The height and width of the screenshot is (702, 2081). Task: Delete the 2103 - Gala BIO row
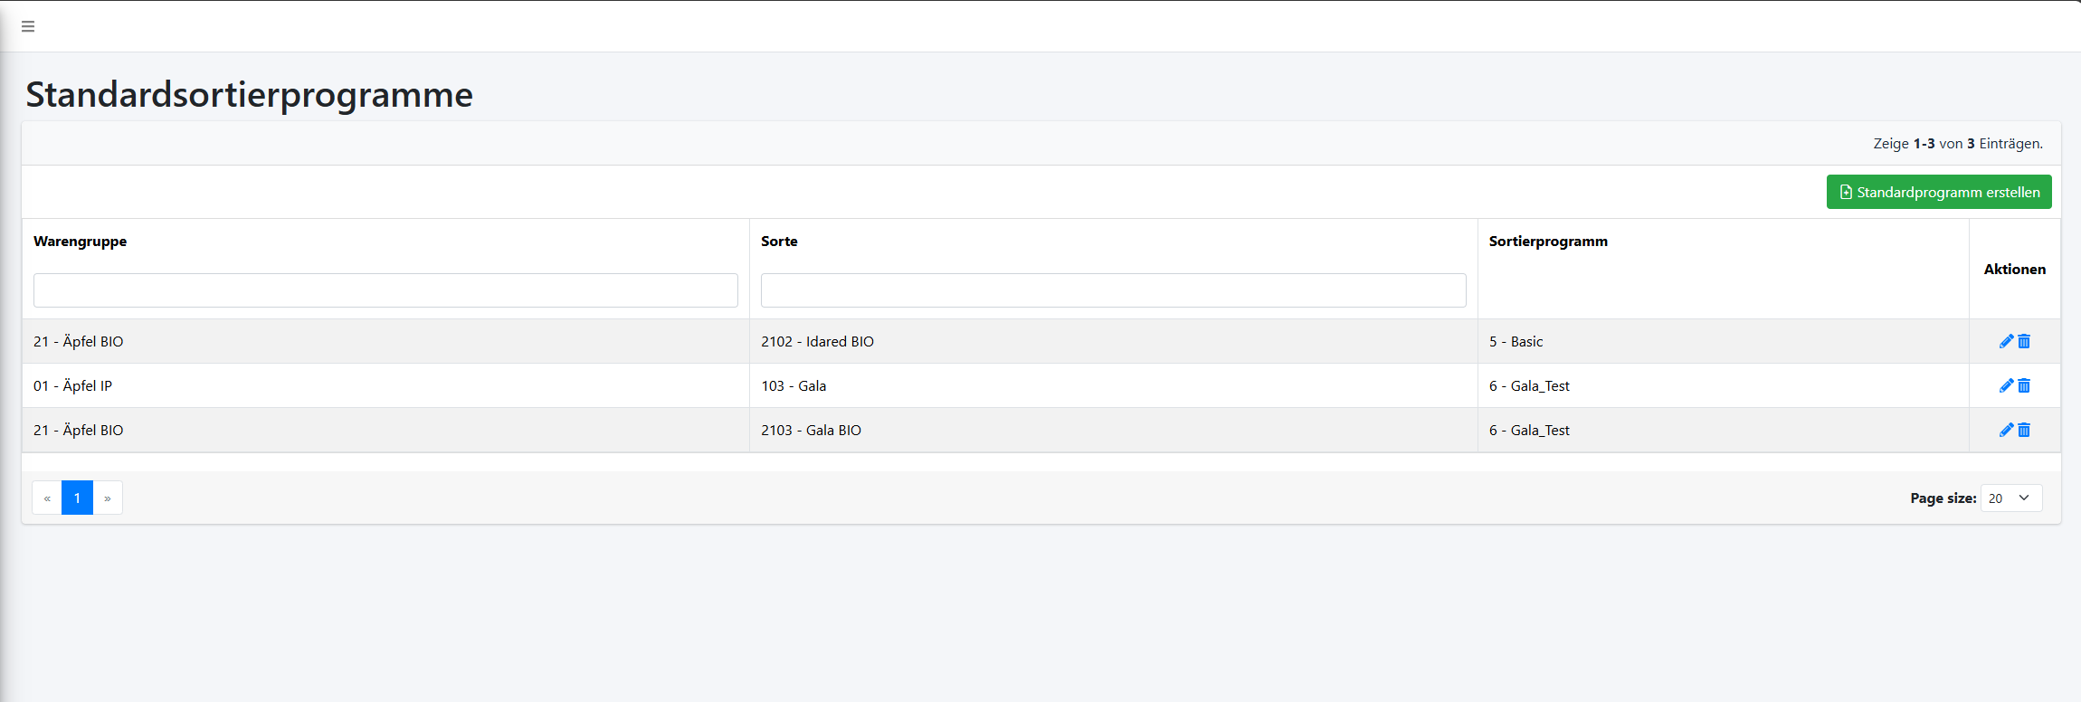pos(2024,430)
